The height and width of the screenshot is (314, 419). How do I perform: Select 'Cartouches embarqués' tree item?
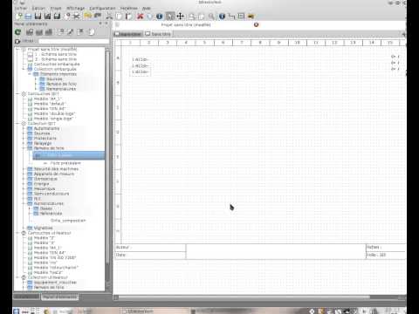pyautogui.click(x=57, y=65)
